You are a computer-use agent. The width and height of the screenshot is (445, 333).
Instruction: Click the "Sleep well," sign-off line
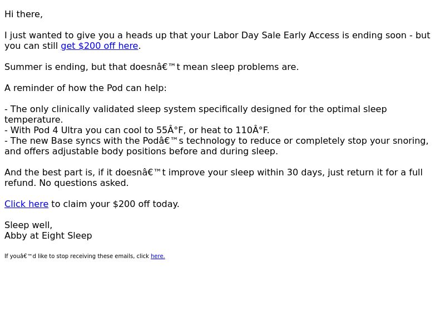[28, 225]
